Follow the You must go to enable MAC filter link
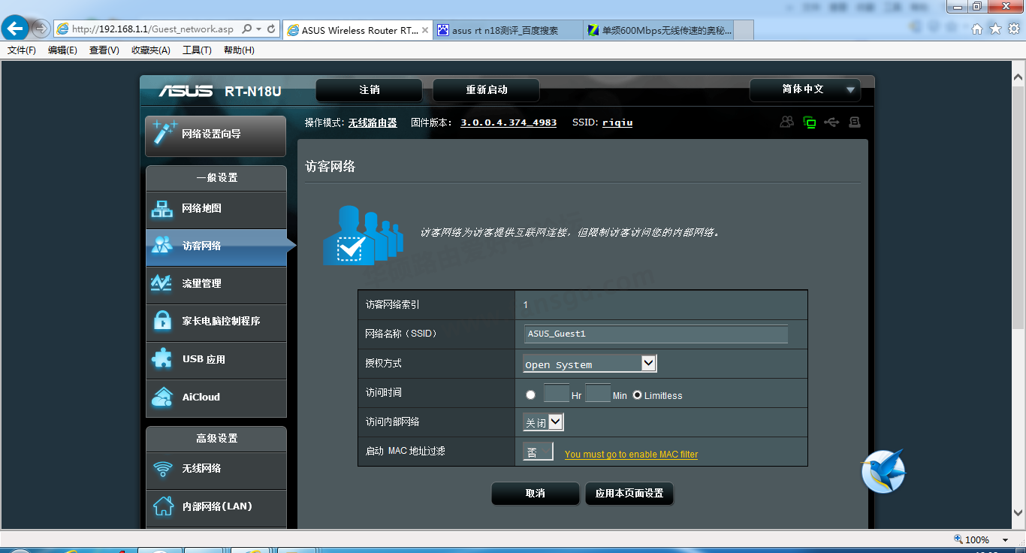Image resolution: width=1026 pixels, height=553 pixels. (x=631, y=455)
